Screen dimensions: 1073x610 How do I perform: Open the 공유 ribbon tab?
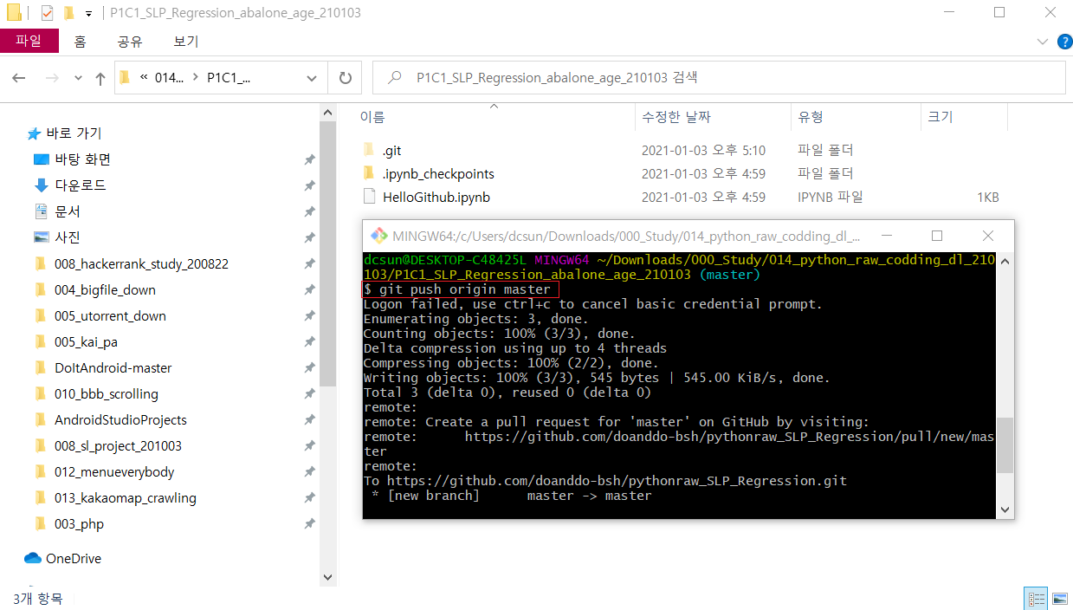[130, 41]
